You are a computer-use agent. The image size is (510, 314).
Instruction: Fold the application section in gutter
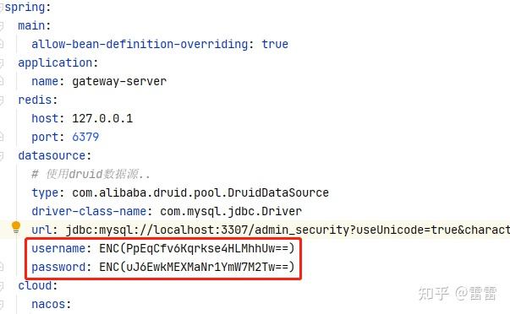(2, 63)
